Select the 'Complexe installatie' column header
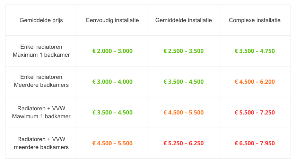 254,20
